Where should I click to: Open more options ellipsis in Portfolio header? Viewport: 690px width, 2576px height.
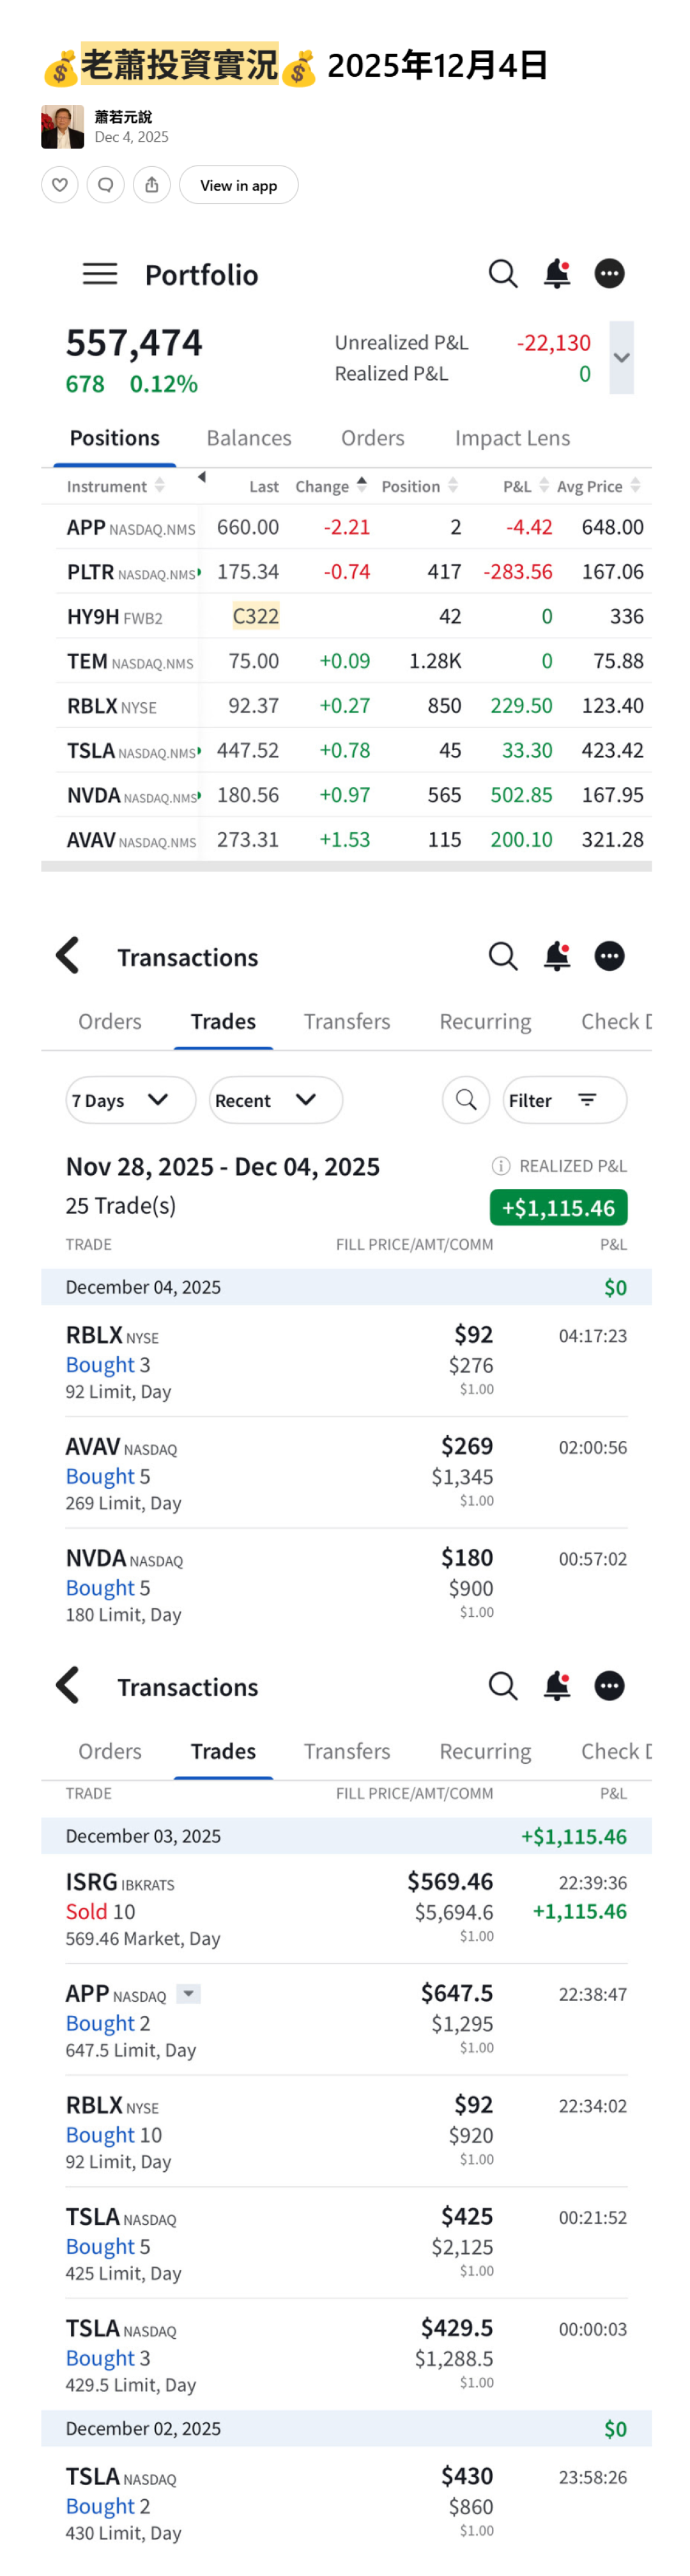click(609, 274)
